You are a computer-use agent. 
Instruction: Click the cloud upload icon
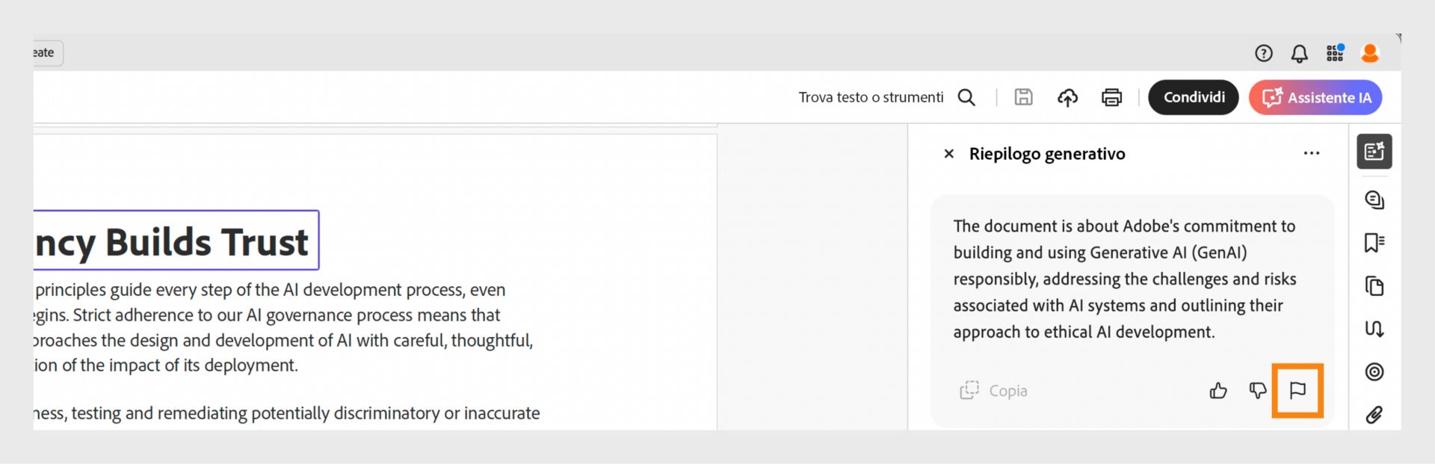pos(1067,97)
